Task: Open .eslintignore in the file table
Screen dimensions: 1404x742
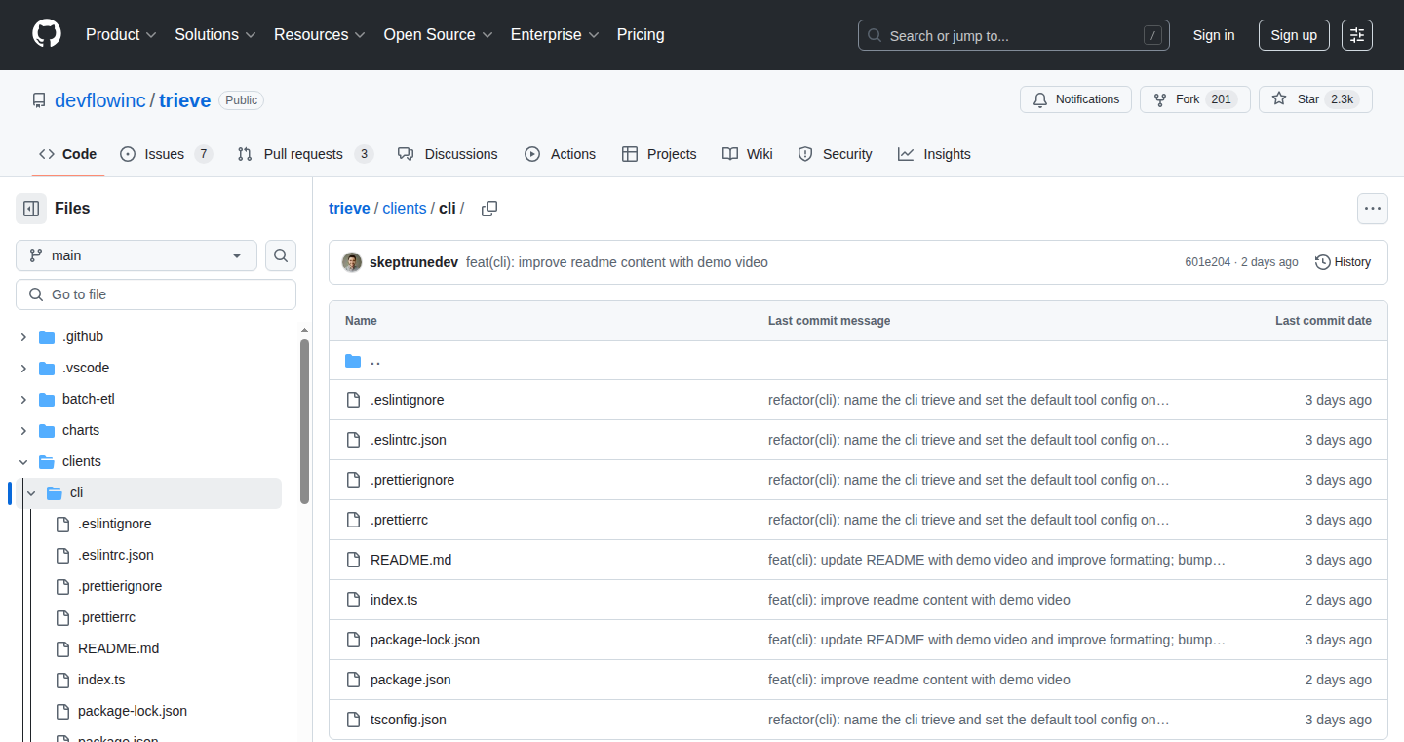Action: coord(408,400)
